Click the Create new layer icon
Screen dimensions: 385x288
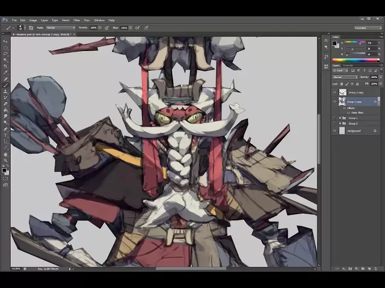click(369, 269)
